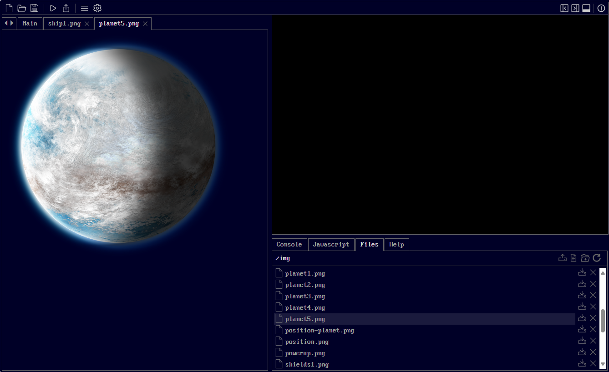Refresh the file list
Viewport: 609px width, 372px height.
pos(597,258)
